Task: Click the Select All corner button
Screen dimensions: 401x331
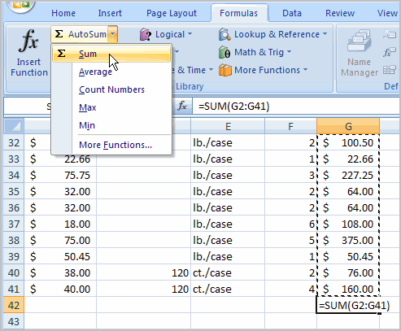Action: pos(14,126)
